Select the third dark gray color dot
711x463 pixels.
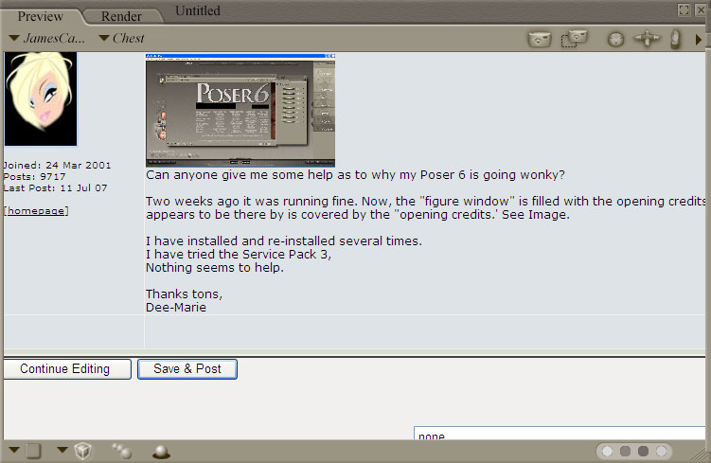point(643,452)
